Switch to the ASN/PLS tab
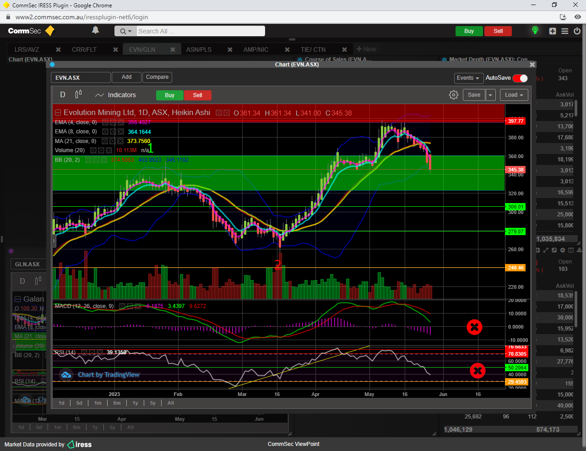Image resolution: width=586 pixels, height=451 pixels. click(x=199, y=49)
